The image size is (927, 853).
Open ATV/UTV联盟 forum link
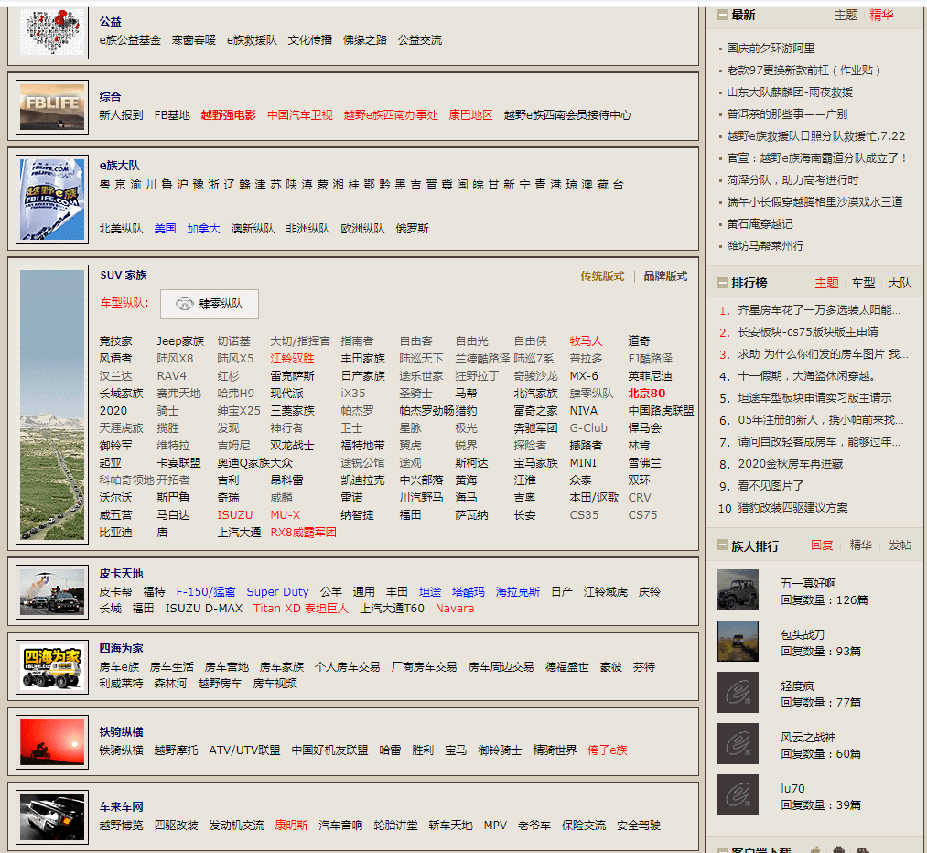244,750
